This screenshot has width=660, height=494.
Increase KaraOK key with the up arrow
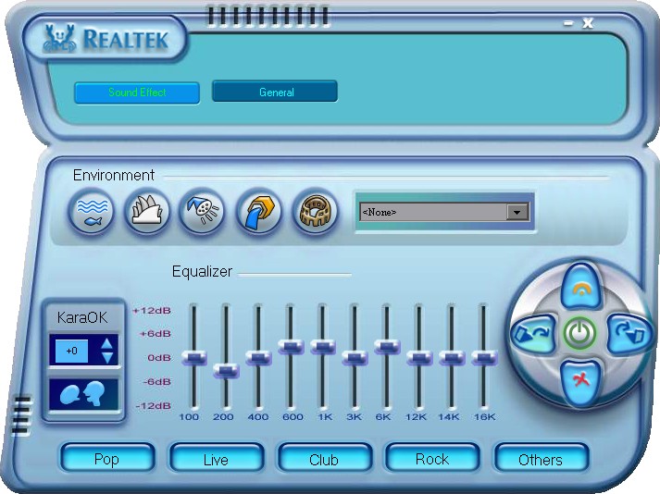click(106, 344)
